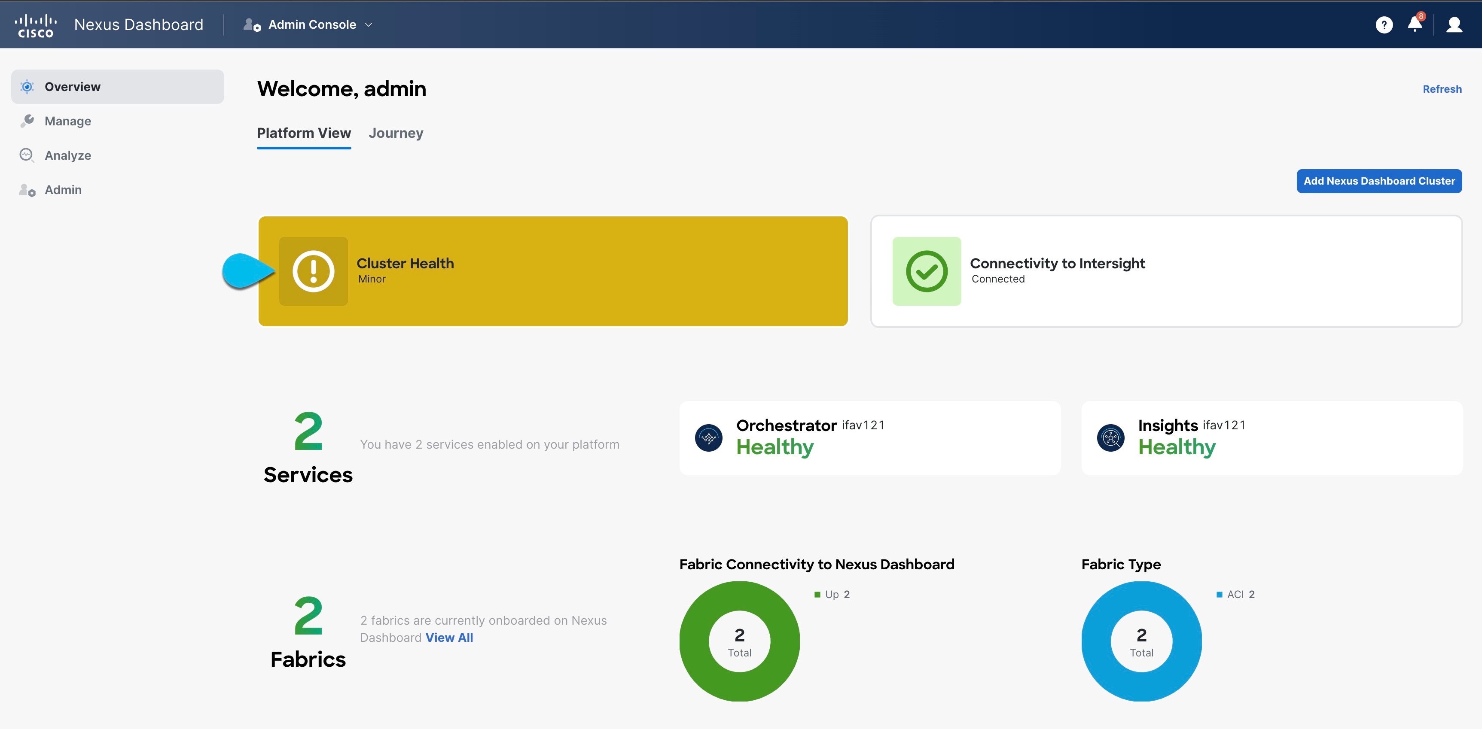Click the Admin Console person-gear icon
1482x729 pixels.
(252, 25)
